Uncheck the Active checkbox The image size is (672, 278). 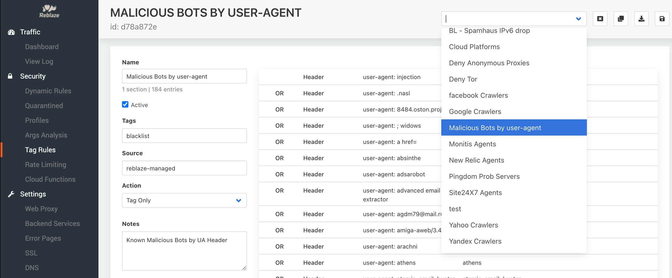(x=125, y=105)
